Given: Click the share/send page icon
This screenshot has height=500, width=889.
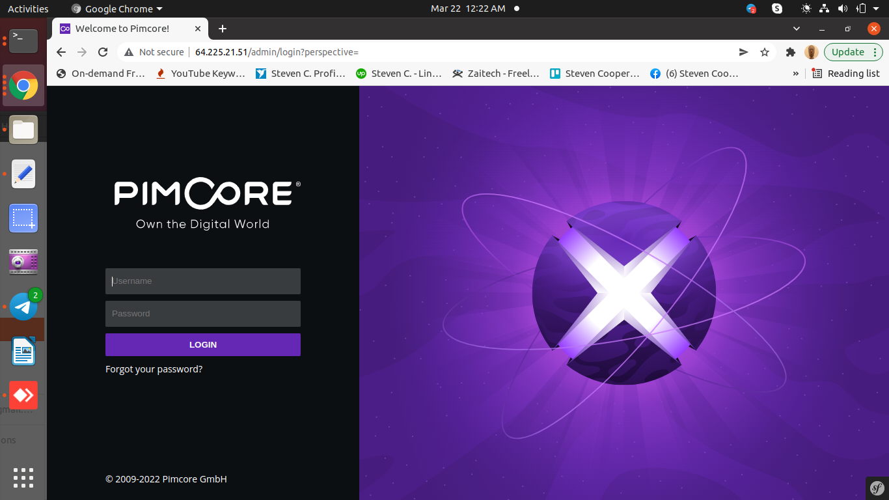Looking at the screenshot, I should 743,52.
